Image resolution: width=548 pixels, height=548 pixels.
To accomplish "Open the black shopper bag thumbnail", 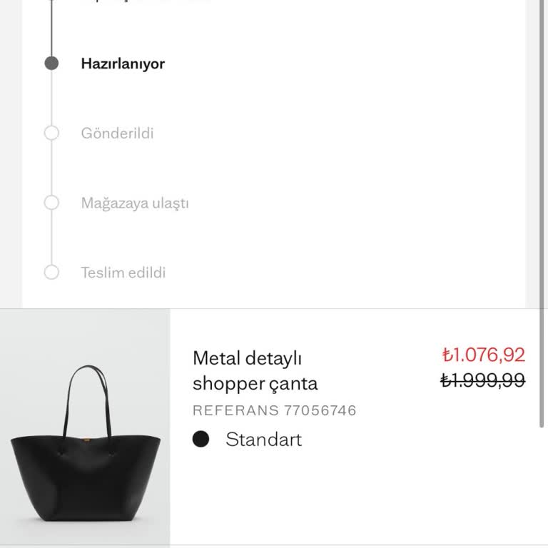I will [85, 427].
